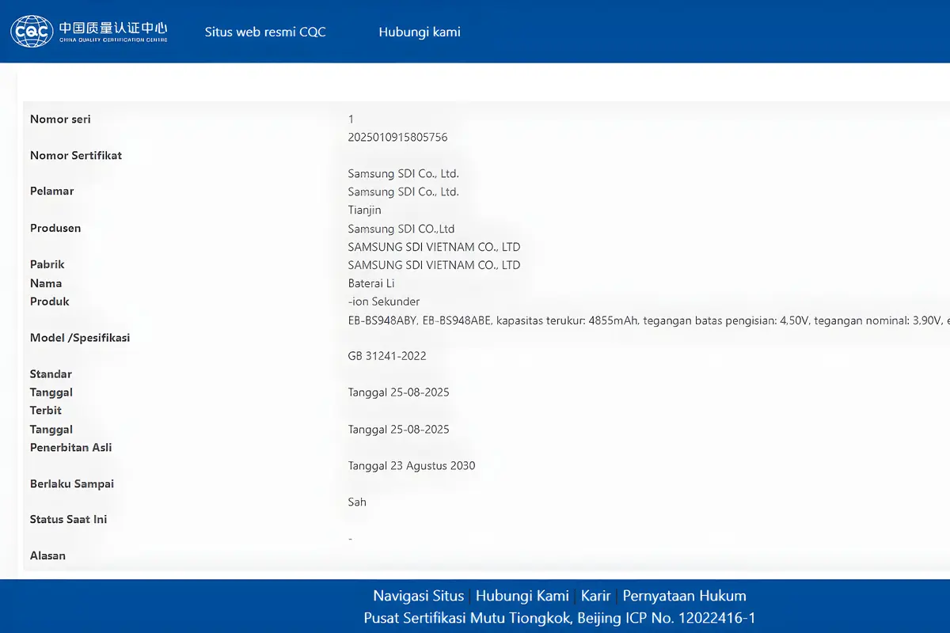Open Hubungi Kami footer link

(522, 596)
